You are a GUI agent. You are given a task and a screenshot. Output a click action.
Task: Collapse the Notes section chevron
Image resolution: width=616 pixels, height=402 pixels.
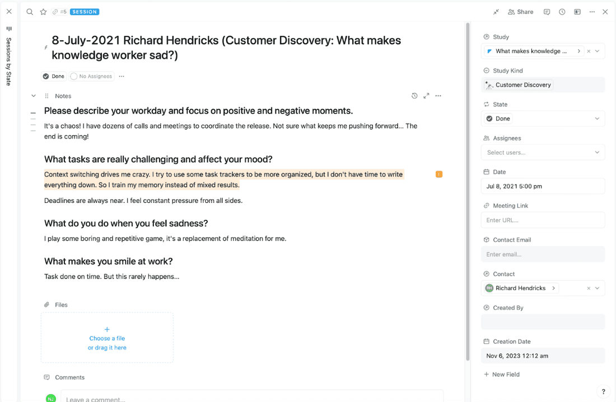coord(34,96)
